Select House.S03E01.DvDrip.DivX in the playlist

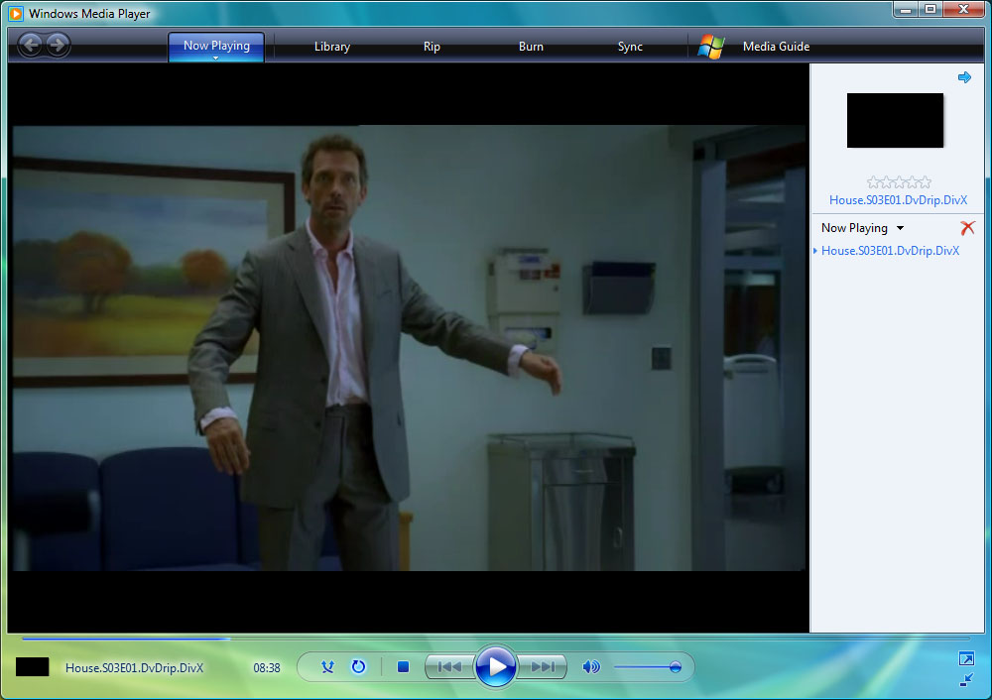click(890, 251)
